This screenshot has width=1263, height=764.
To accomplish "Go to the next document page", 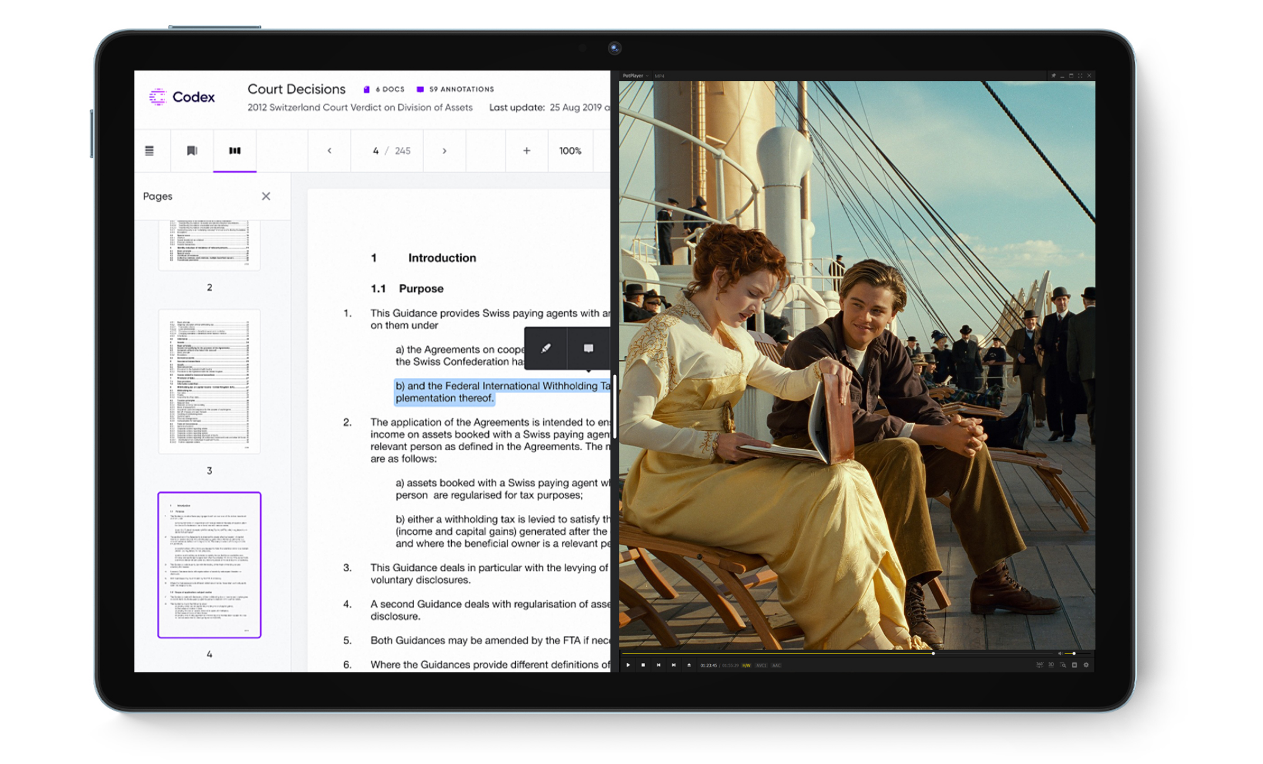I will point(445,151).
